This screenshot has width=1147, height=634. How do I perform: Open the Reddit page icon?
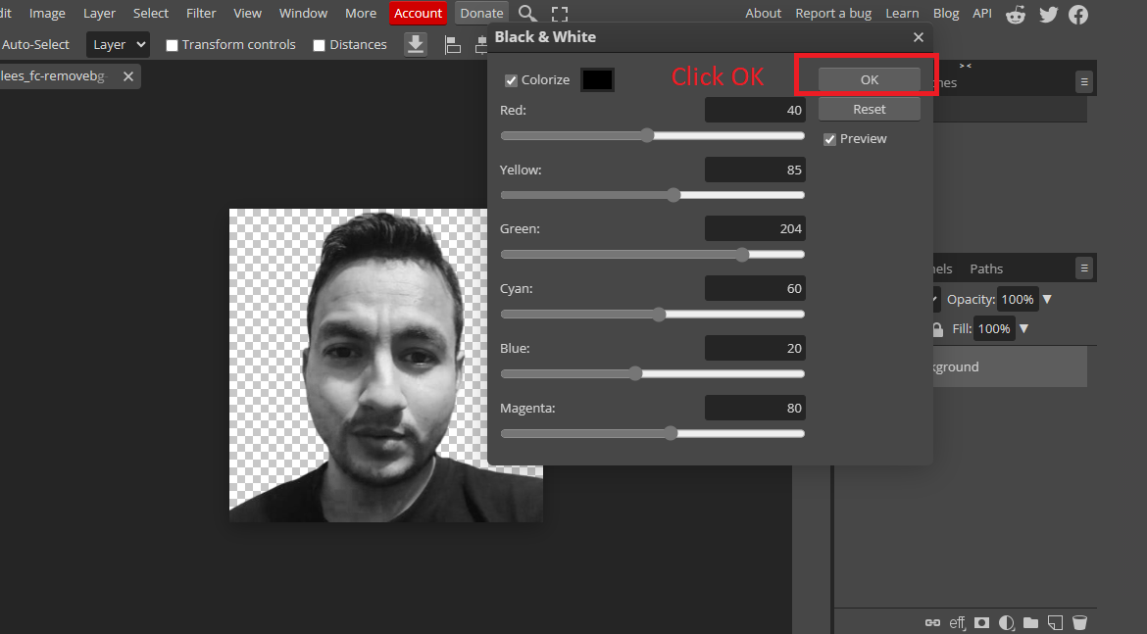(x=1016, y=14)
